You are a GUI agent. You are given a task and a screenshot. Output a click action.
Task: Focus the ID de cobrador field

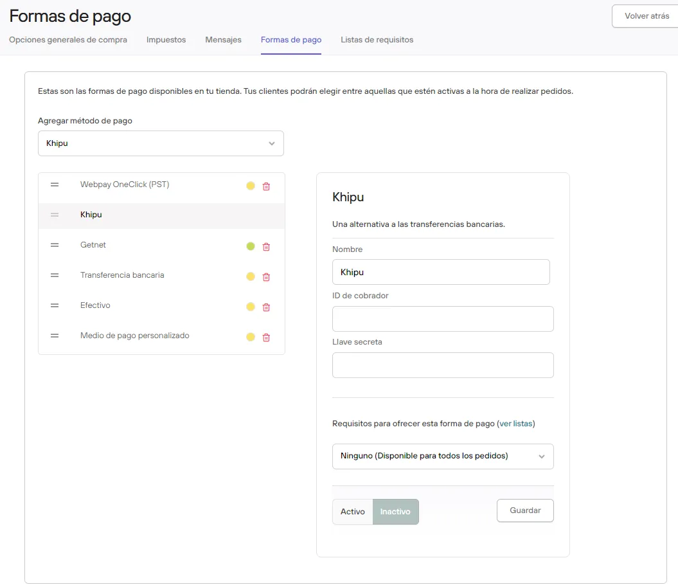point(443,319)
